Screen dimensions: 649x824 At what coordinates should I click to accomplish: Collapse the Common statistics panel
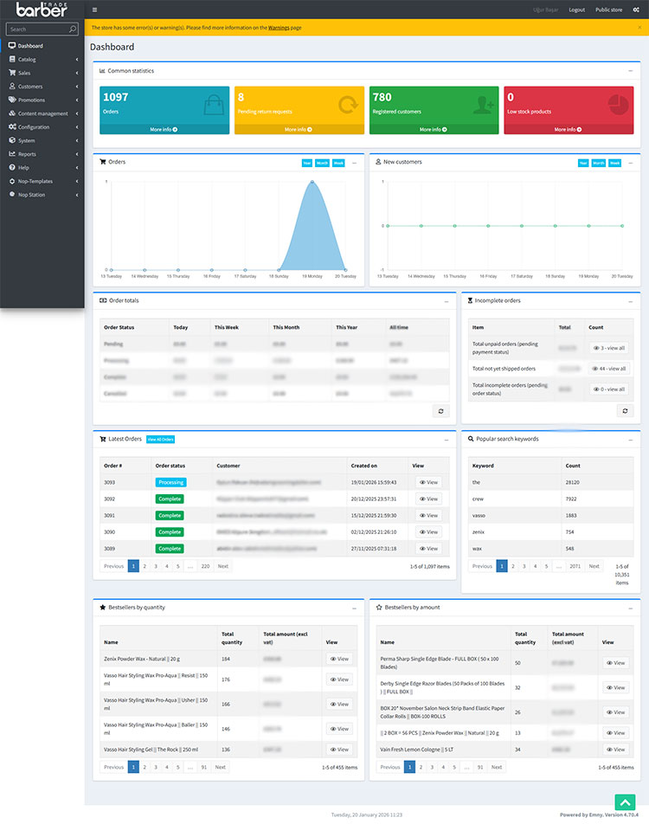click(x=630, y=71)
